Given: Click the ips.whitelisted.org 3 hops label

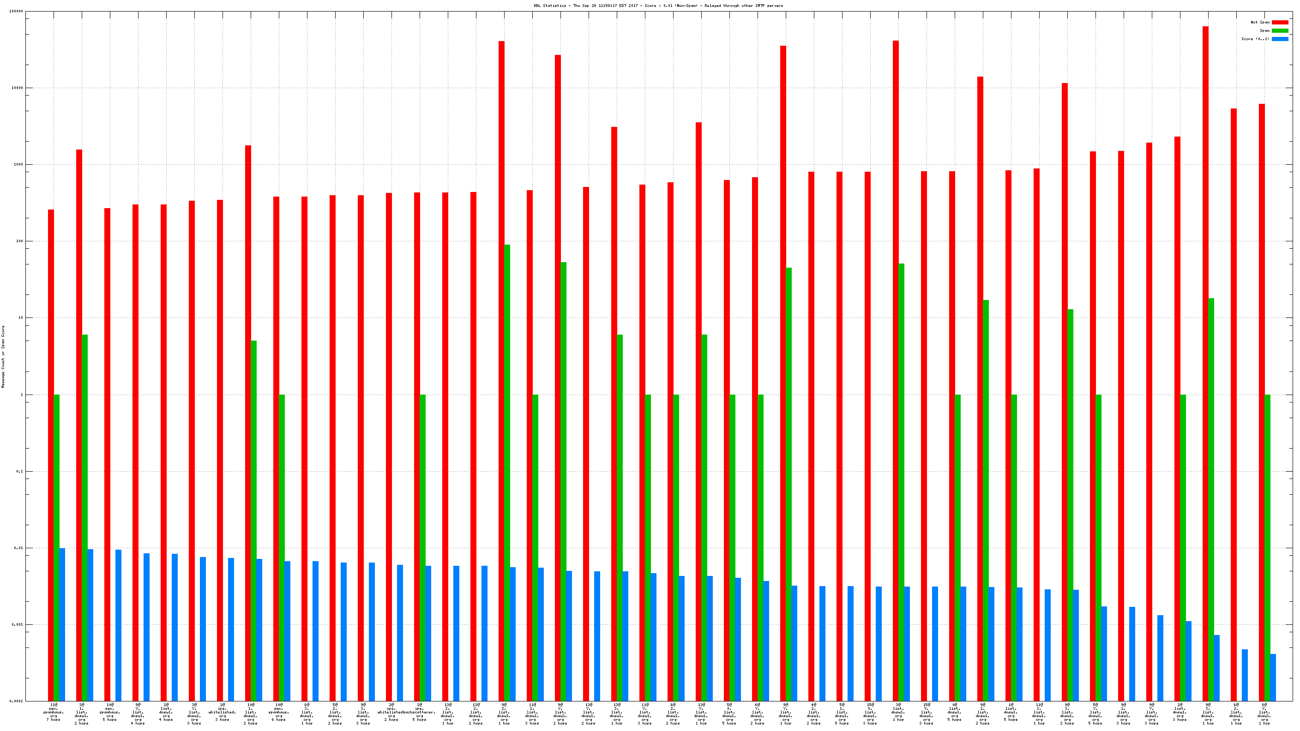Looking at the screenshot, I should pos(223,712).
